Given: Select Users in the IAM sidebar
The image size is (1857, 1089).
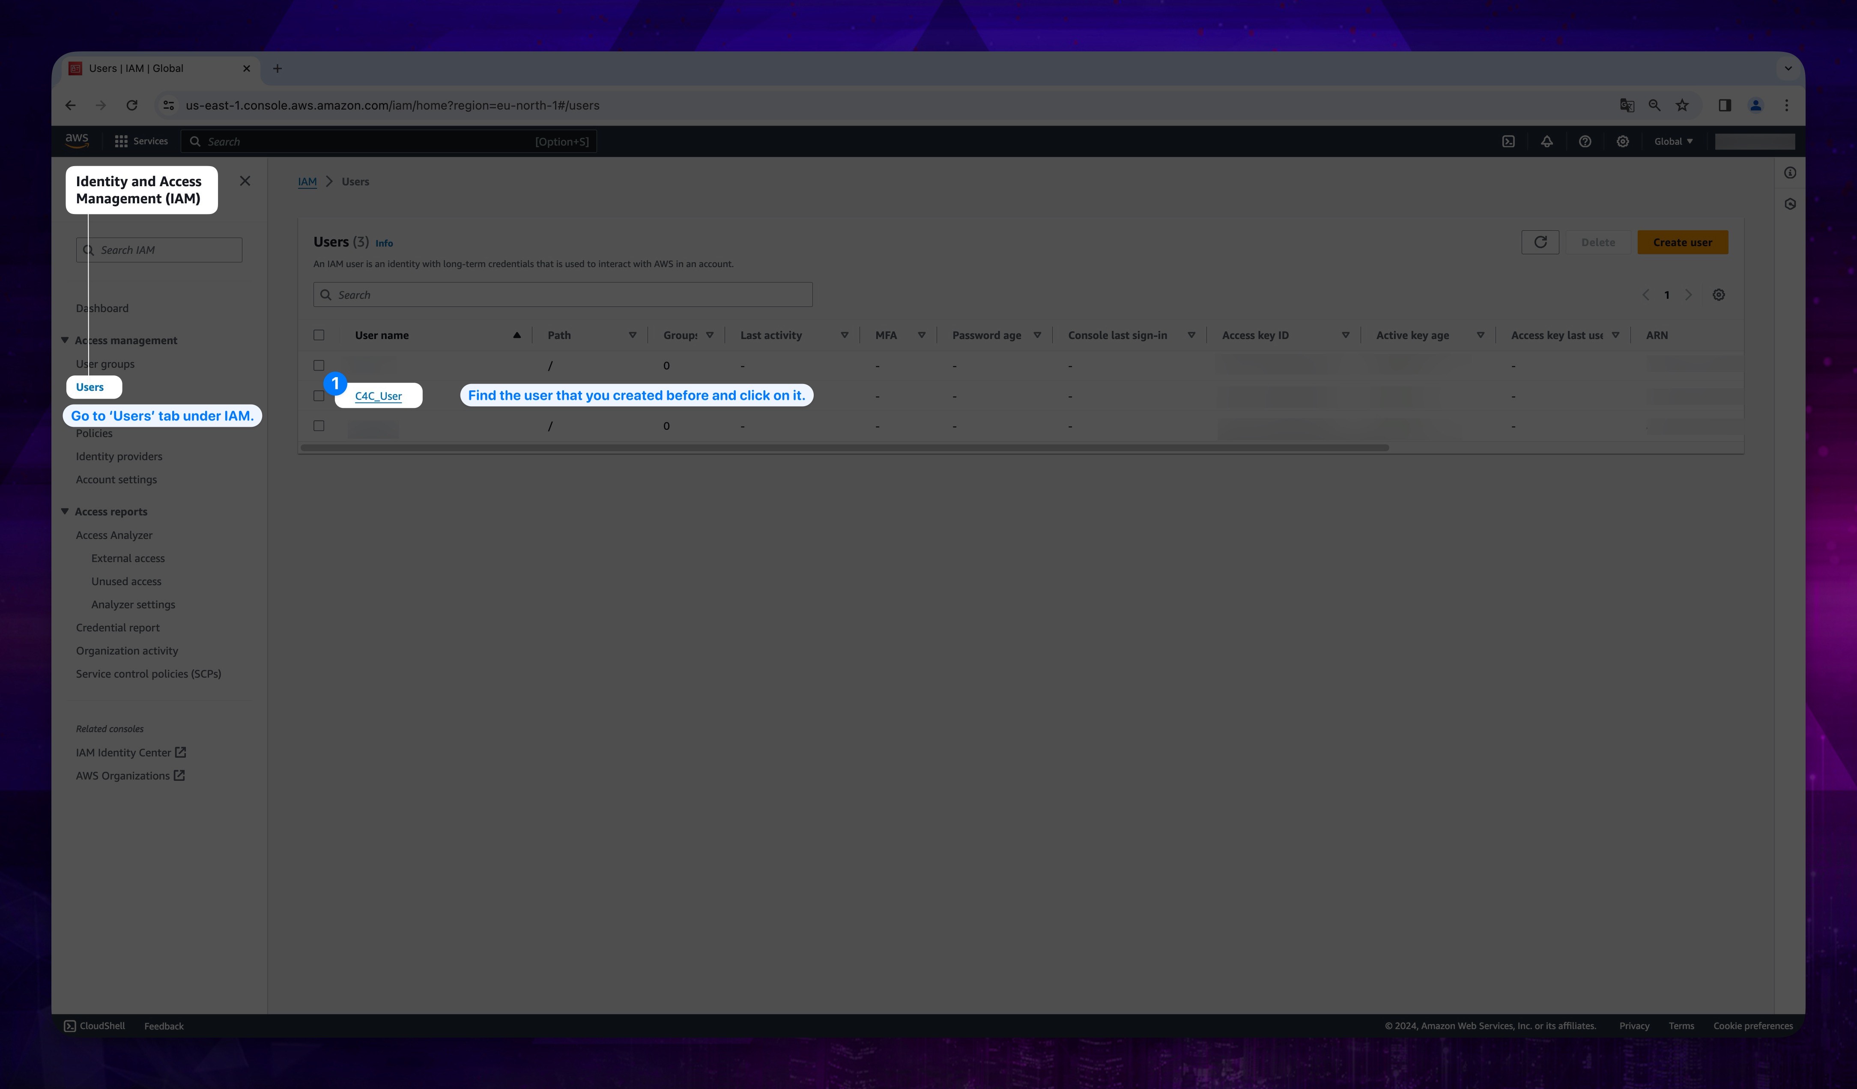Looking at the screenshot, I should pos(90,387).
